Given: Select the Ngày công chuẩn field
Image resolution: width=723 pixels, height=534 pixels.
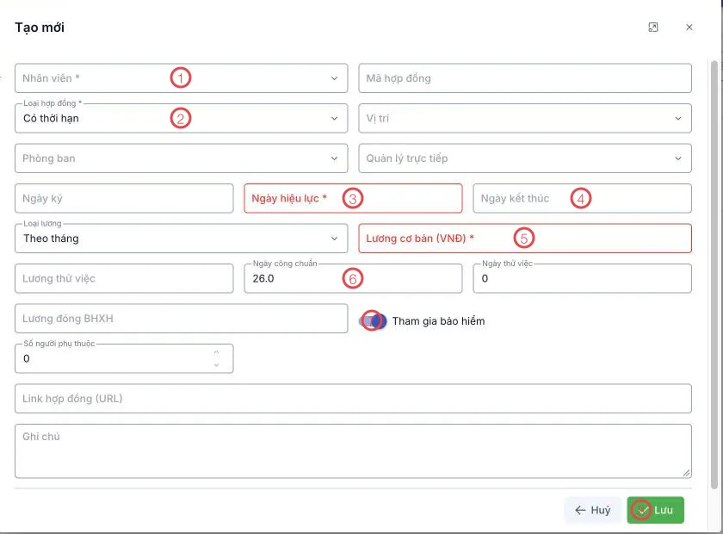Looking at the screenshot, I should coord(353,278).
